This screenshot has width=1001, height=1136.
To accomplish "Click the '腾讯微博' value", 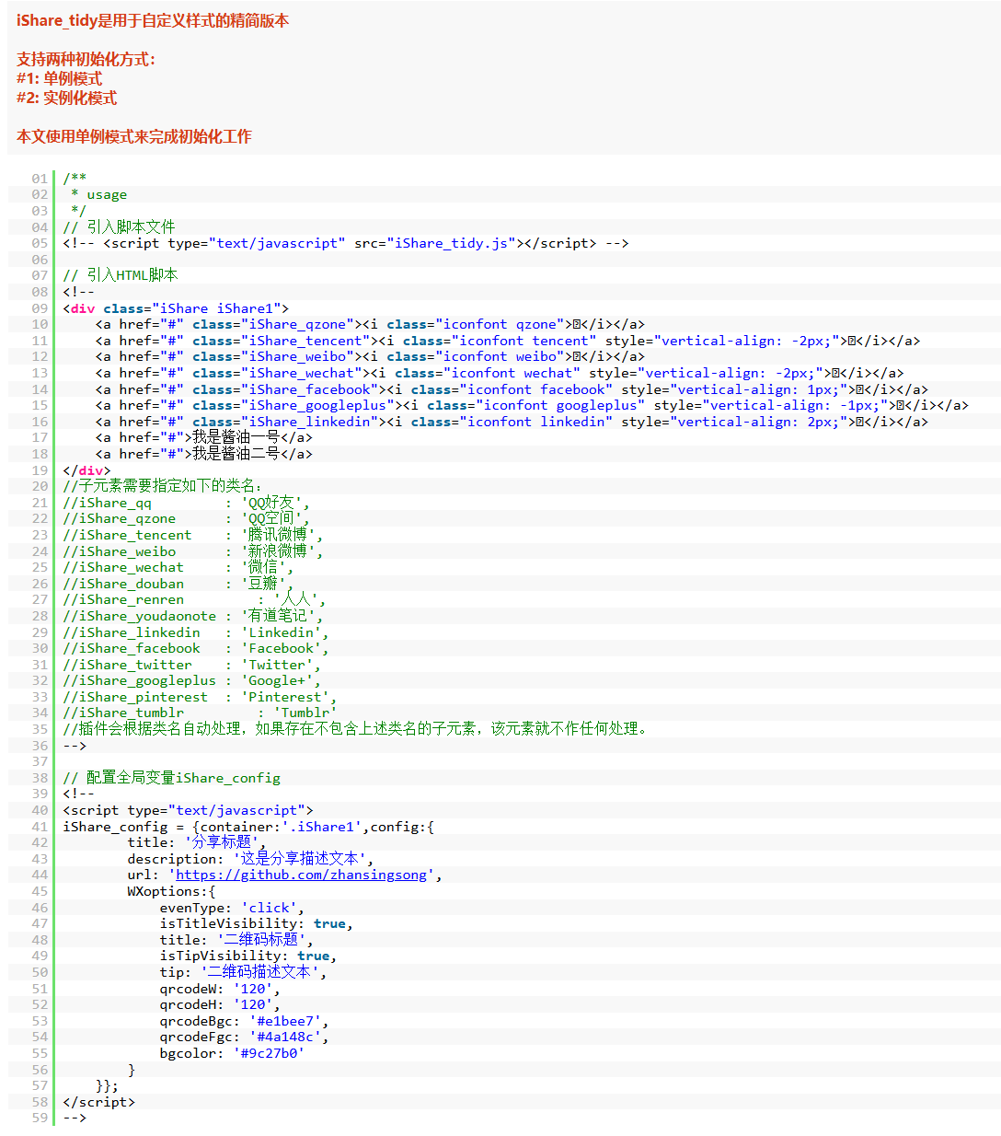I will click(279, 535).
